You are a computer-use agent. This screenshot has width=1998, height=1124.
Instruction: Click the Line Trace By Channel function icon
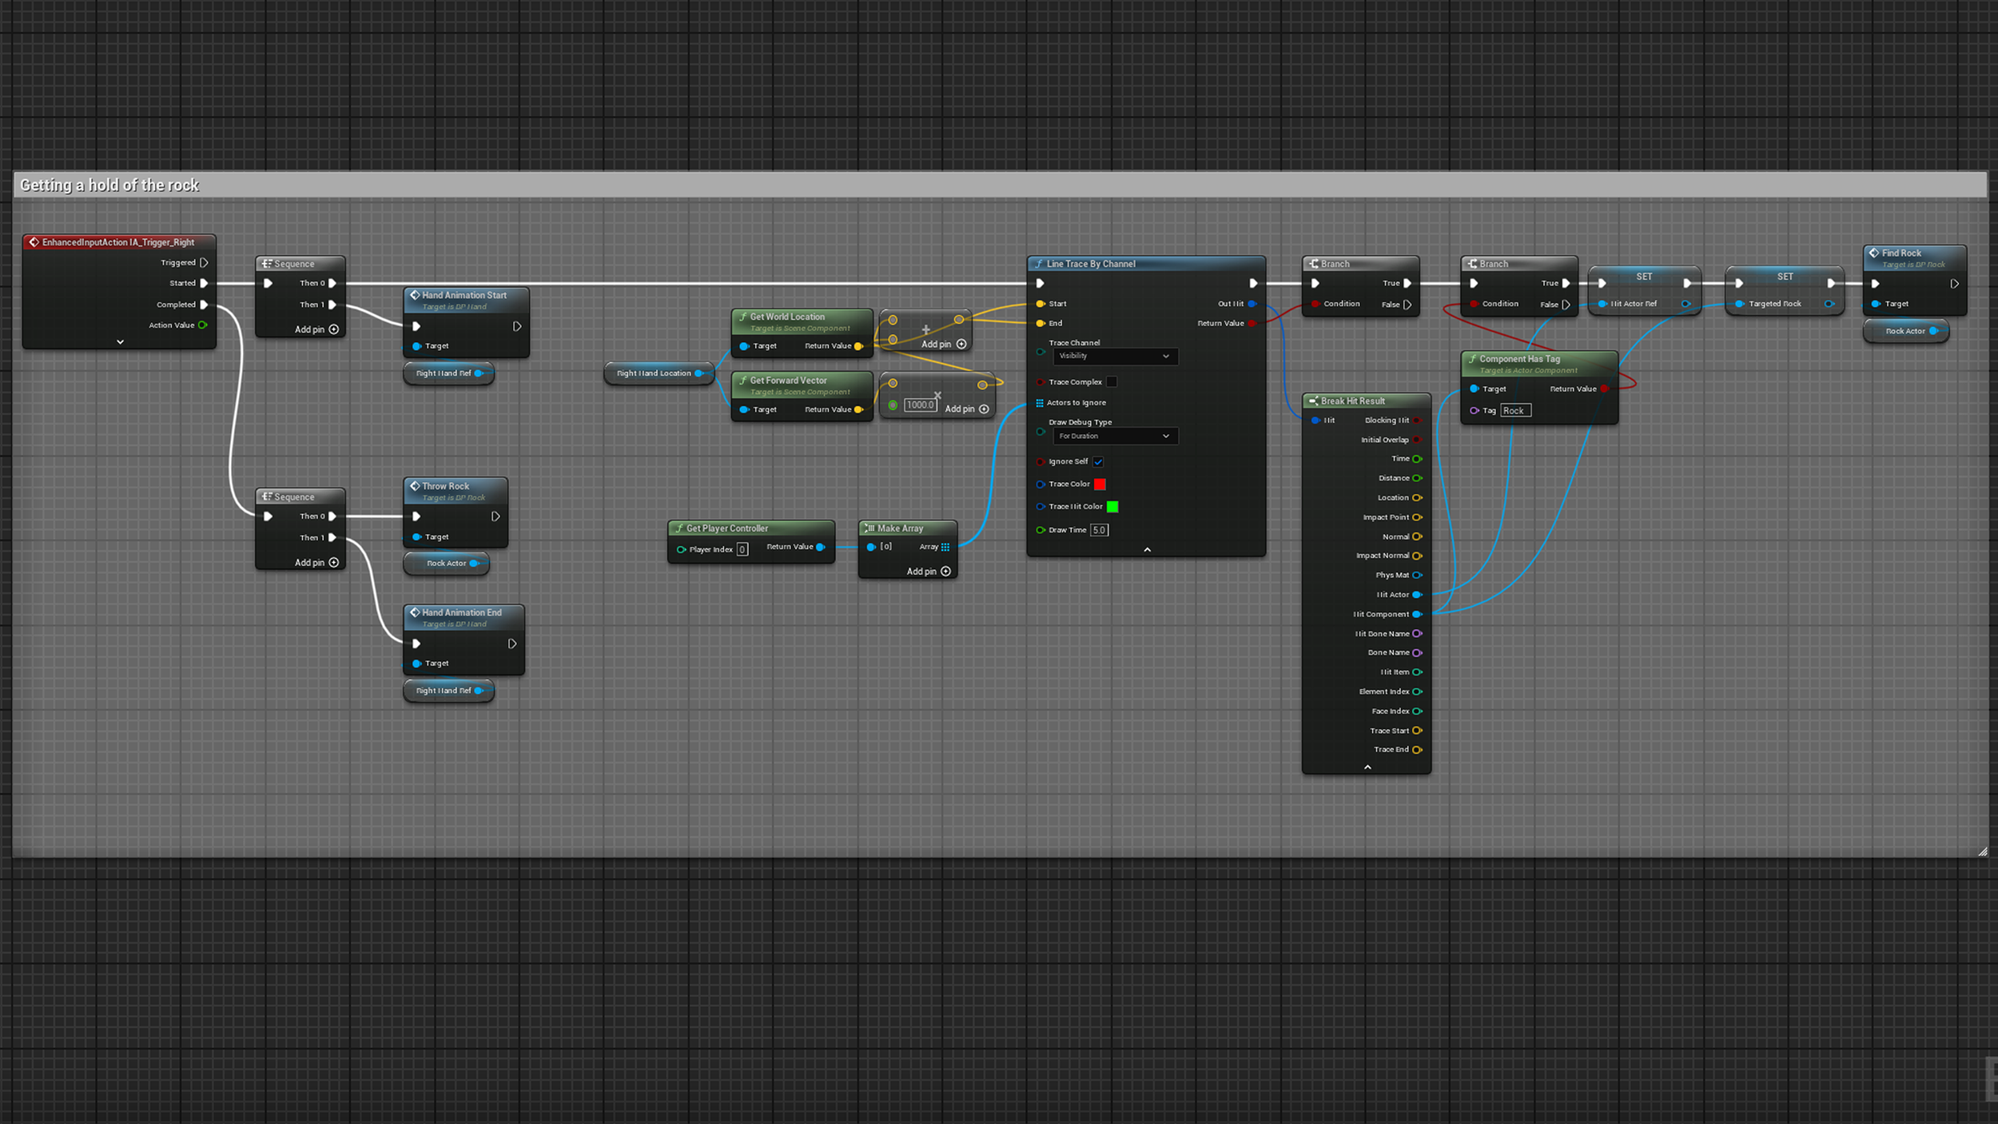point(1039,264)
